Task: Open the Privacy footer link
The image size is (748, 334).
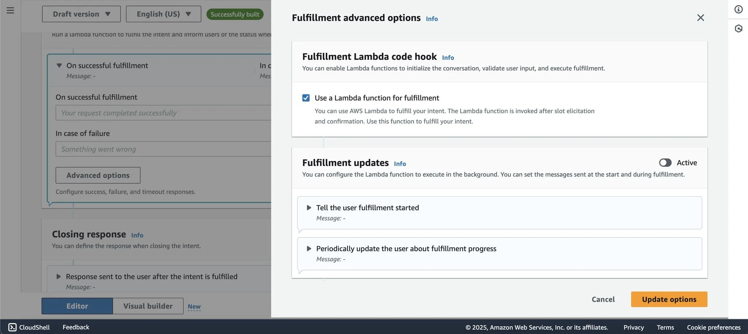Action: tap(633, 327)
